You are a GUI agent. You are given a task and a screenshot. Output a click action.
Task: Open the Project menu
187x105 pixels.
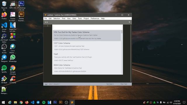coord(86,18)
